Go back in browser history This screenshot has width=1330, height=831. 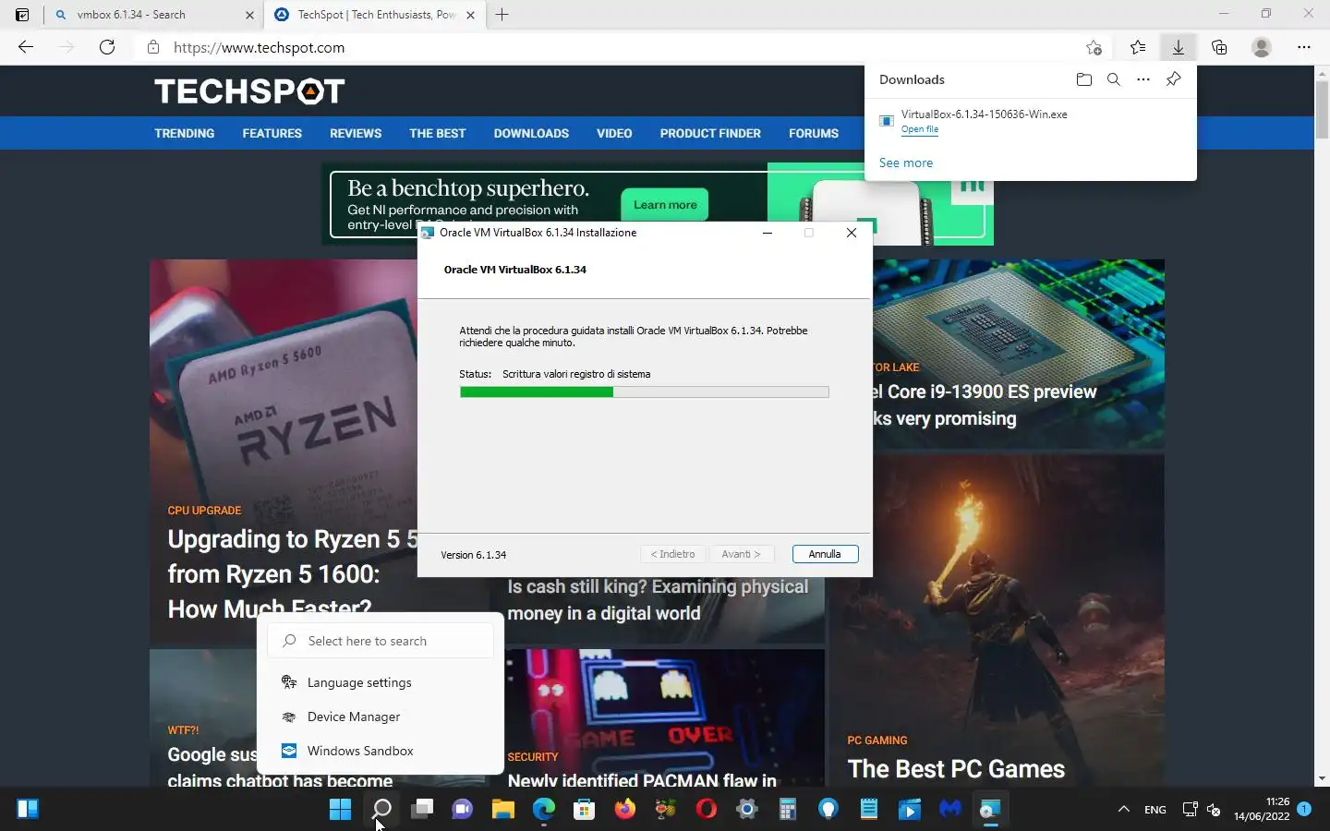(x=26, y=47)
